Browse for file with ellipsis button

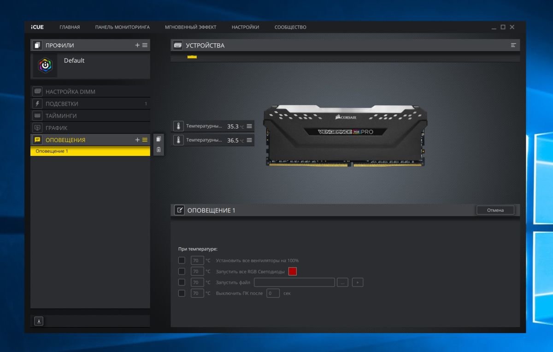pos(342,282)
